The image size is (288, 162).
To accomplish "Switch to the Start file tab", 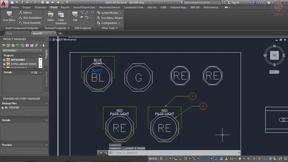I will click(x=9, y=33).
